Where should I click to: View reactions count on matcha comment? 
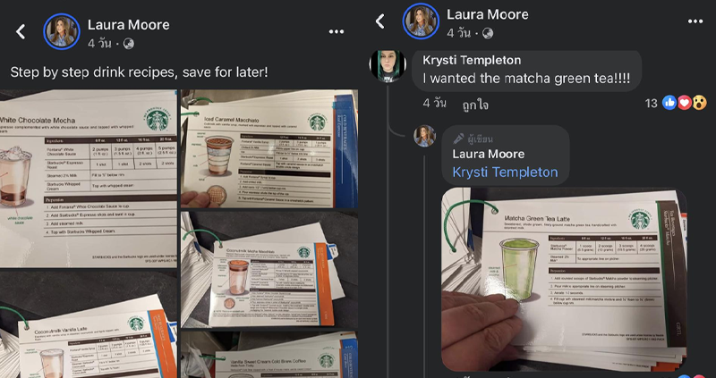[x=676, y=103]
